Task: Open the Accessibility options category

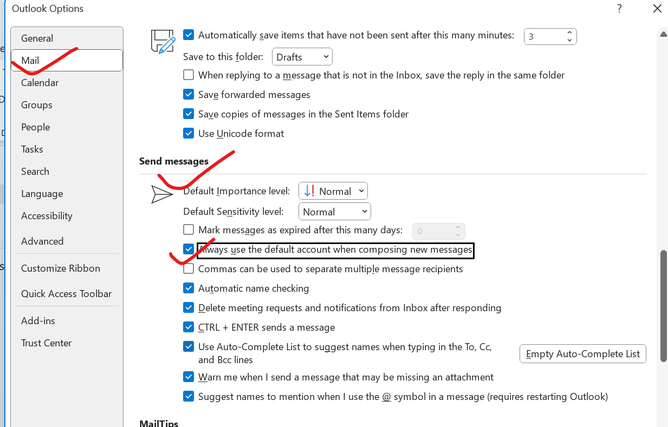Action: click(67, 216)
